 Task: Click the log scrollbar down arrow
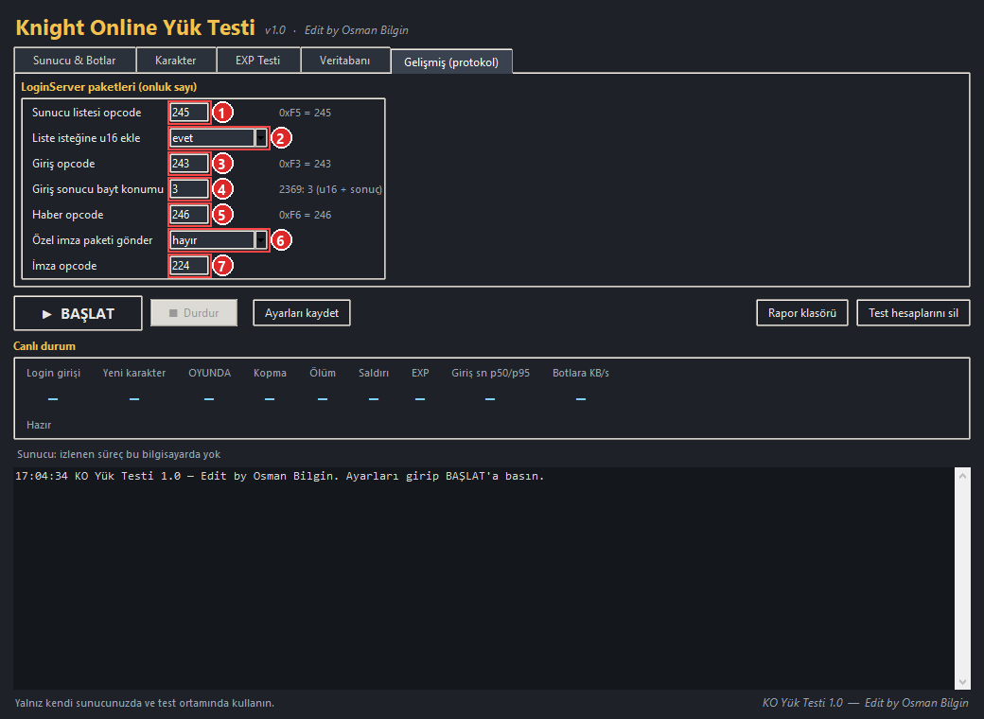962,681
